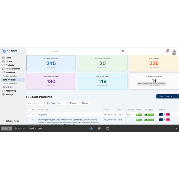Screen dimensions: 179x179
Task: Check the box for product ID 12
Action: tap(29, 115)
